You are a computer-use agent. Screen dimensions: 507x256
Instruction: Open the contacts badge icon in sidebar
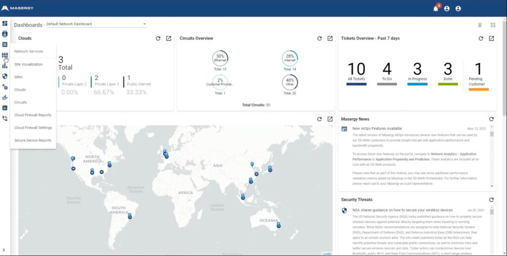(4, 34)
